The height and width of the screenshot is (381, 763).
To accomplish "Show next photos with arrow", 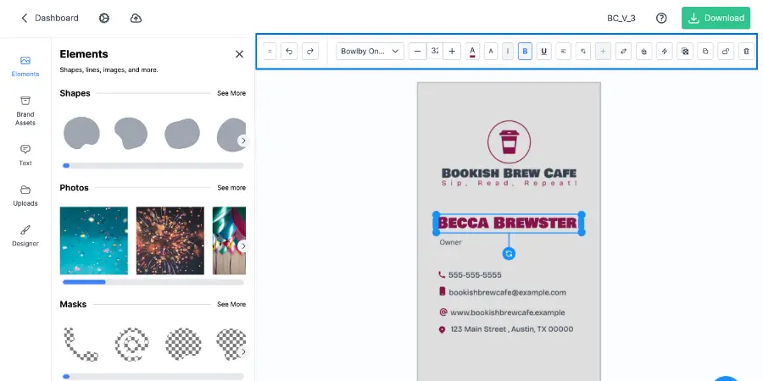I will point(243,246).
